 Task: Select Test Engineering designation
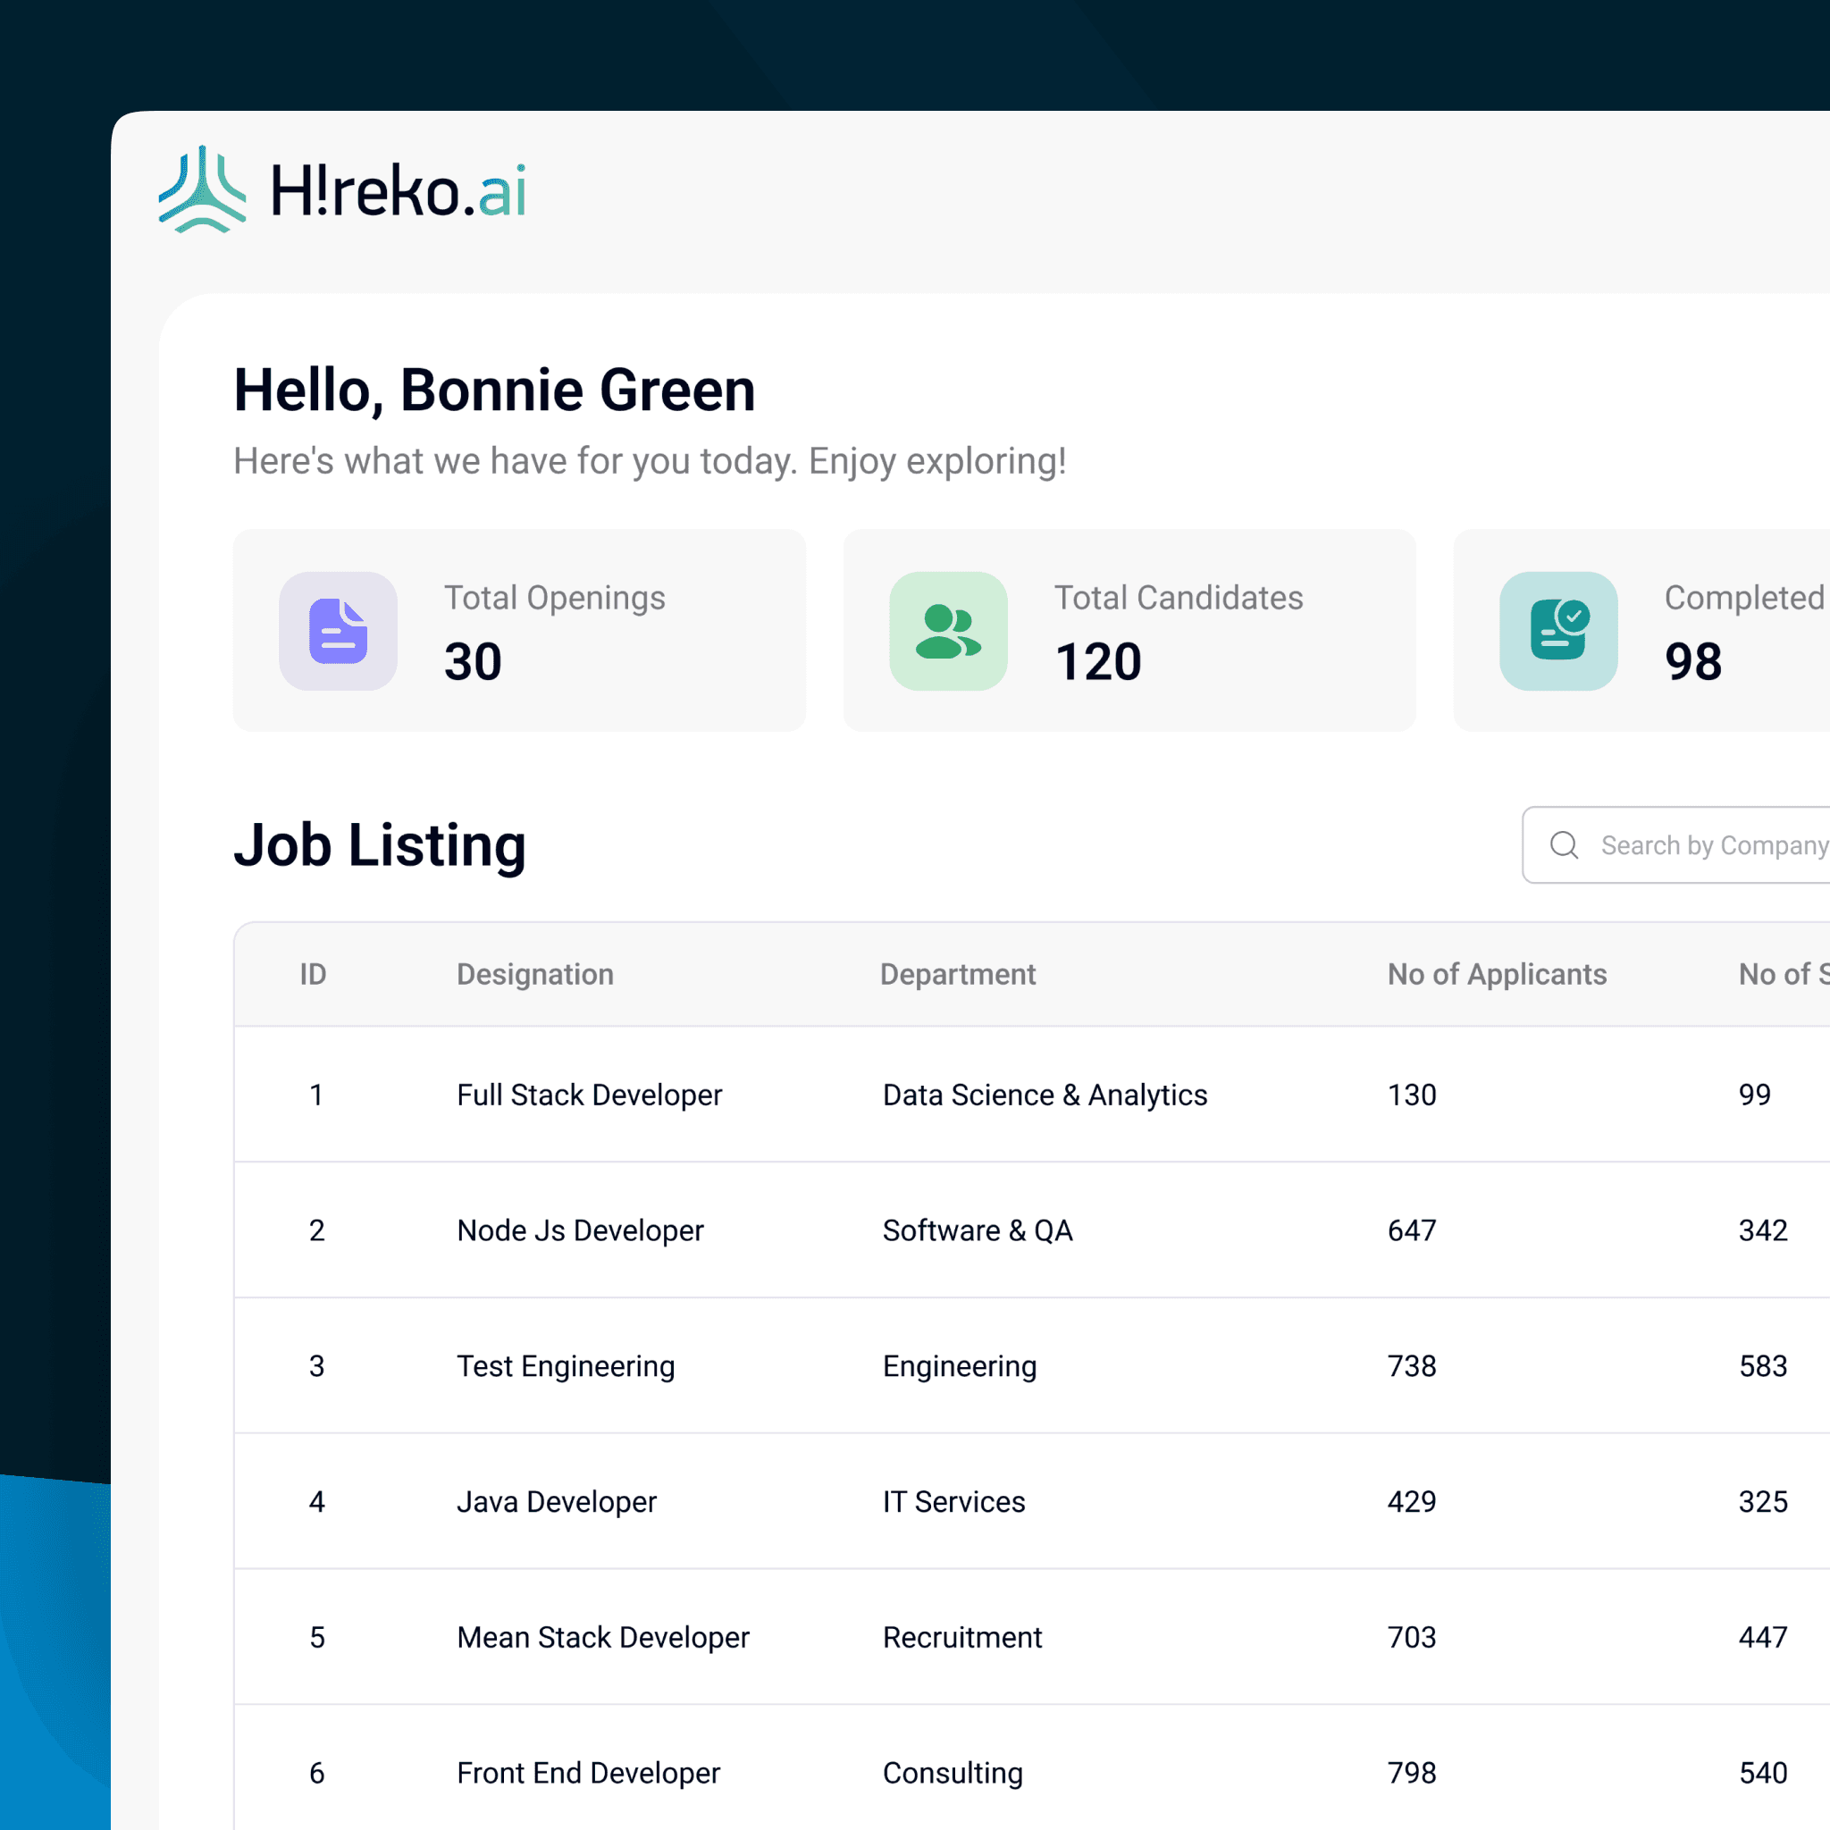(x=566, y=1366)
